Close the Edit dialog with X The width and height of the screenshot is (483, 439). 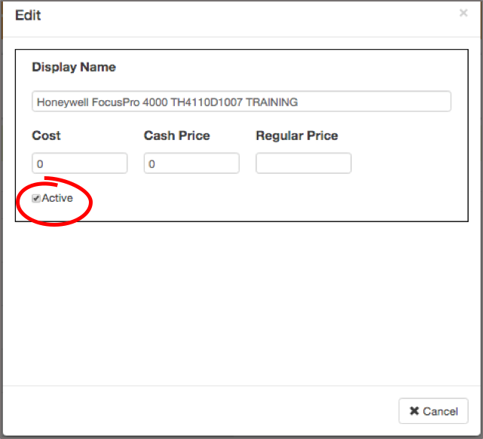pyautogui.click(x=463, y=13)
